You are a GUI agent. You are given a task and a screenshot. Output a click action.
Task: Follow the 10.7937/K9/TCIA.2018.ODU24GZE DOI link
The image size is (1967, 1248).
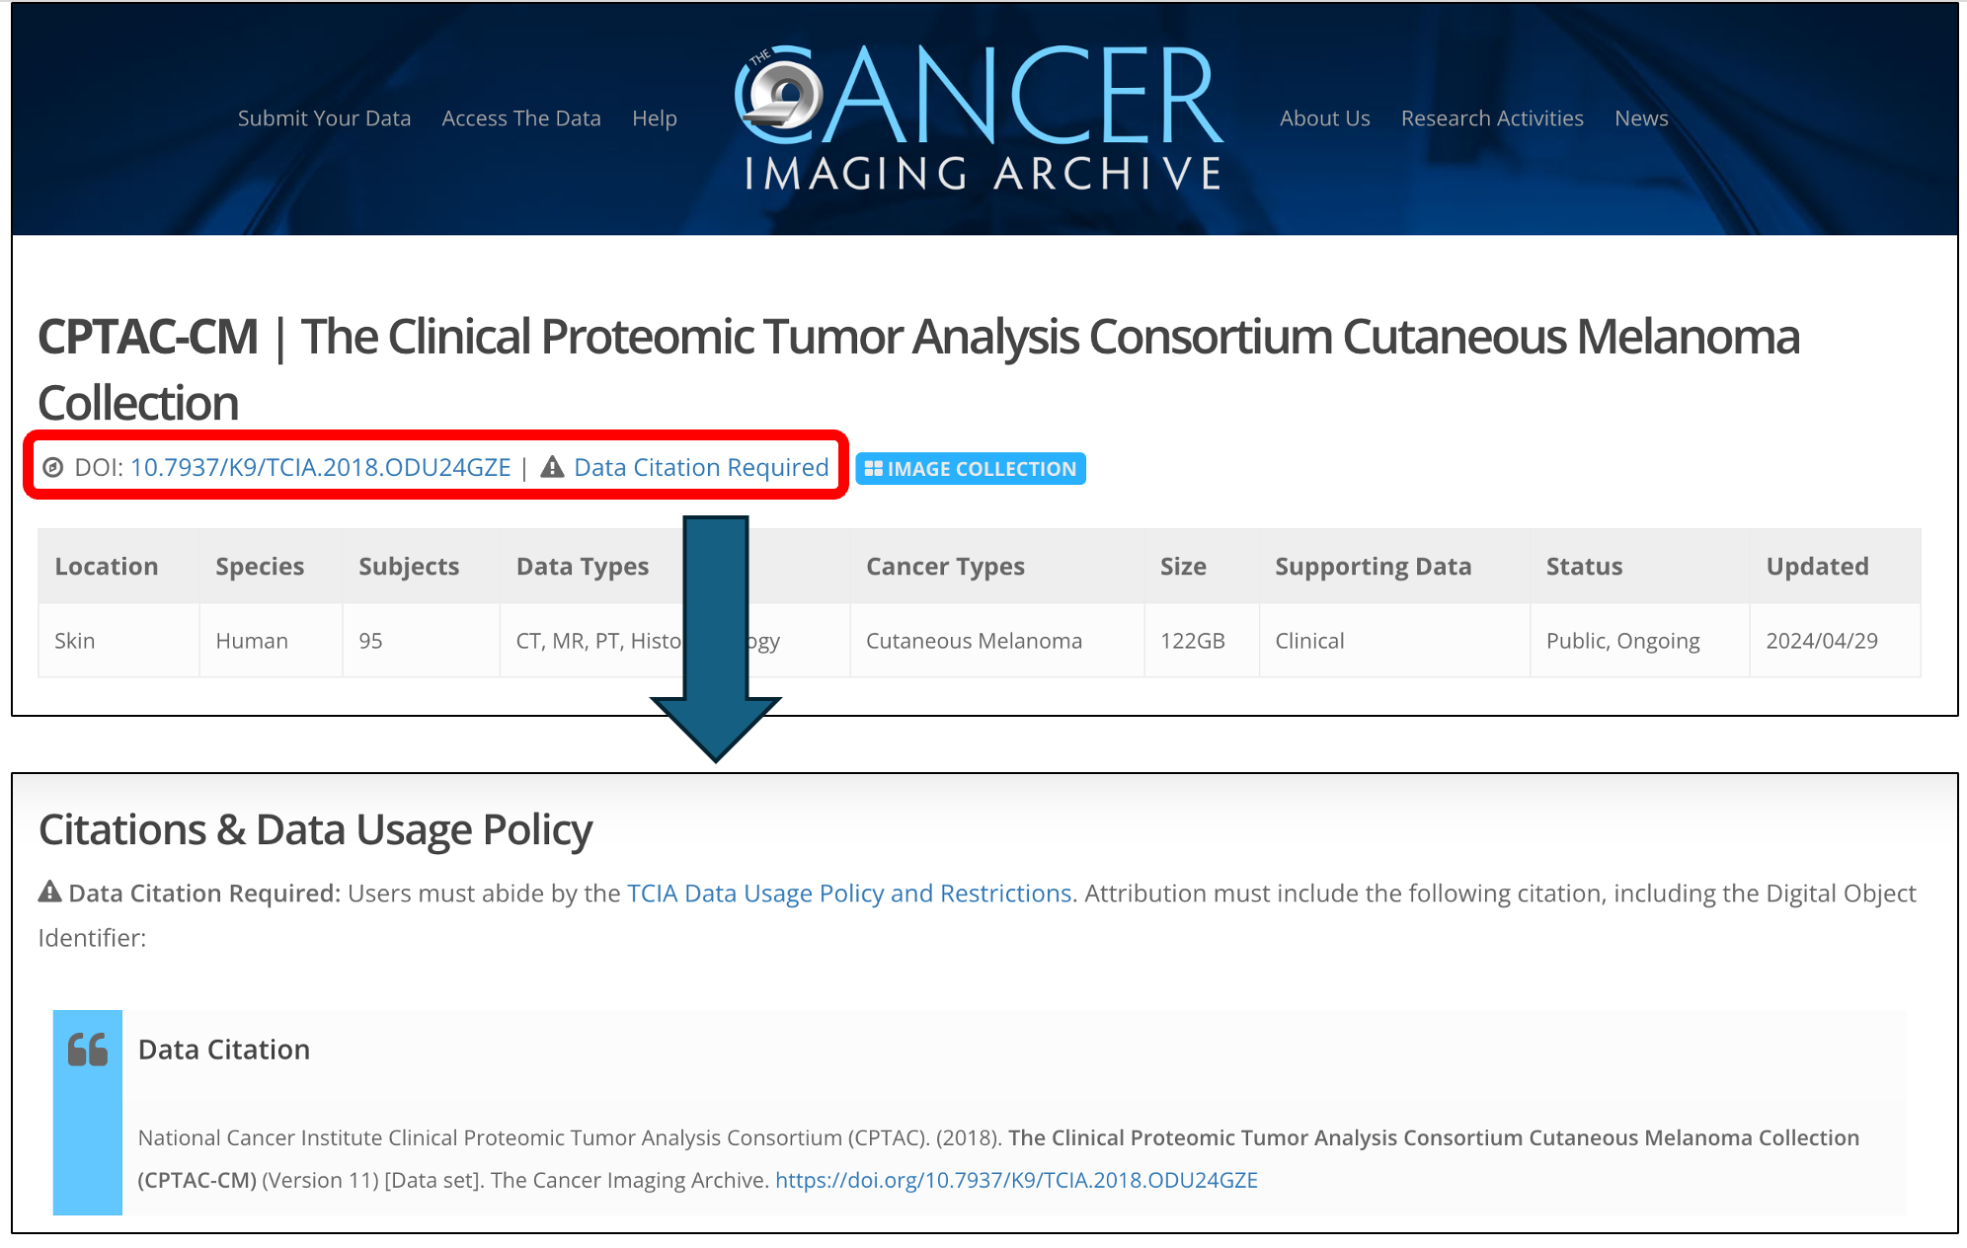[321, 468]
